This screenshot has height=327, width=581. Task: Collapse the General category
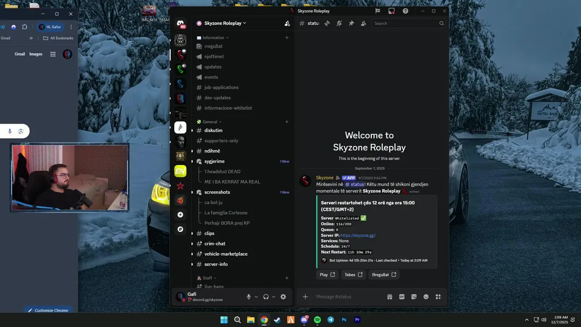(x=209, y=122)
